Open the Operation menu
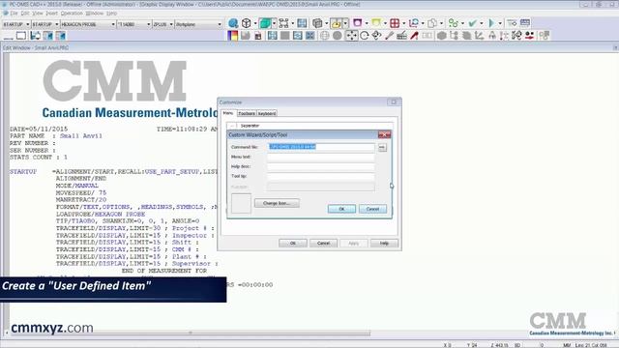 pyautogui.click(x=72, y=13)
